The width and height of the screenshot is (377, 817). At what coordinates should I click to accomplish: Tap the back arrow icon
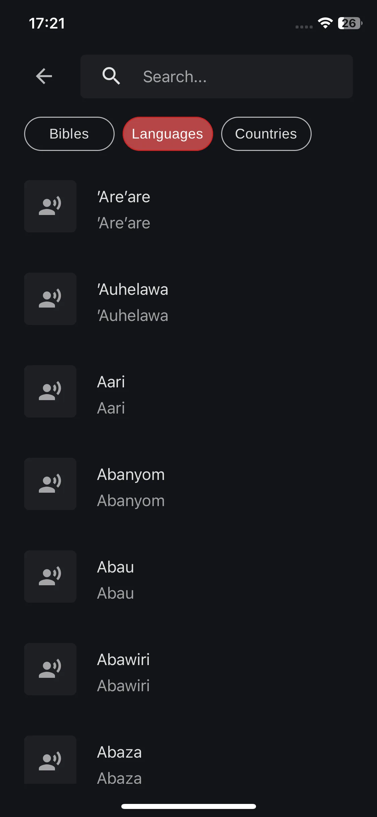(44, 76)
